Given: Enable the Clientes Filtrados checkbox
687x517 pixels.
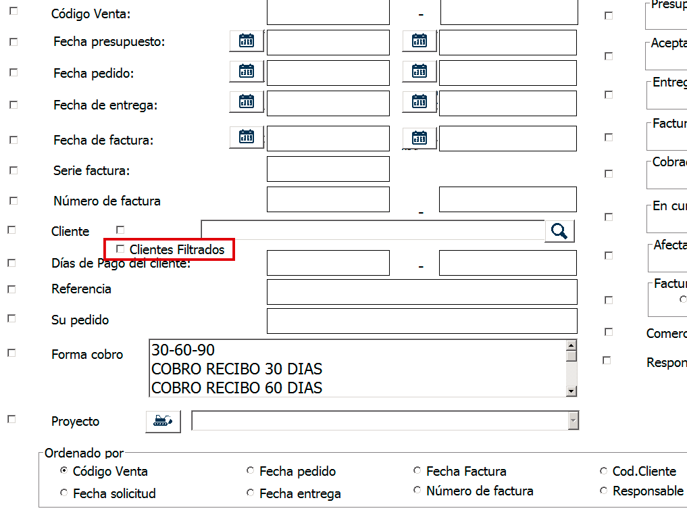Looking at the screenshot, I should (x=121, y=249).
